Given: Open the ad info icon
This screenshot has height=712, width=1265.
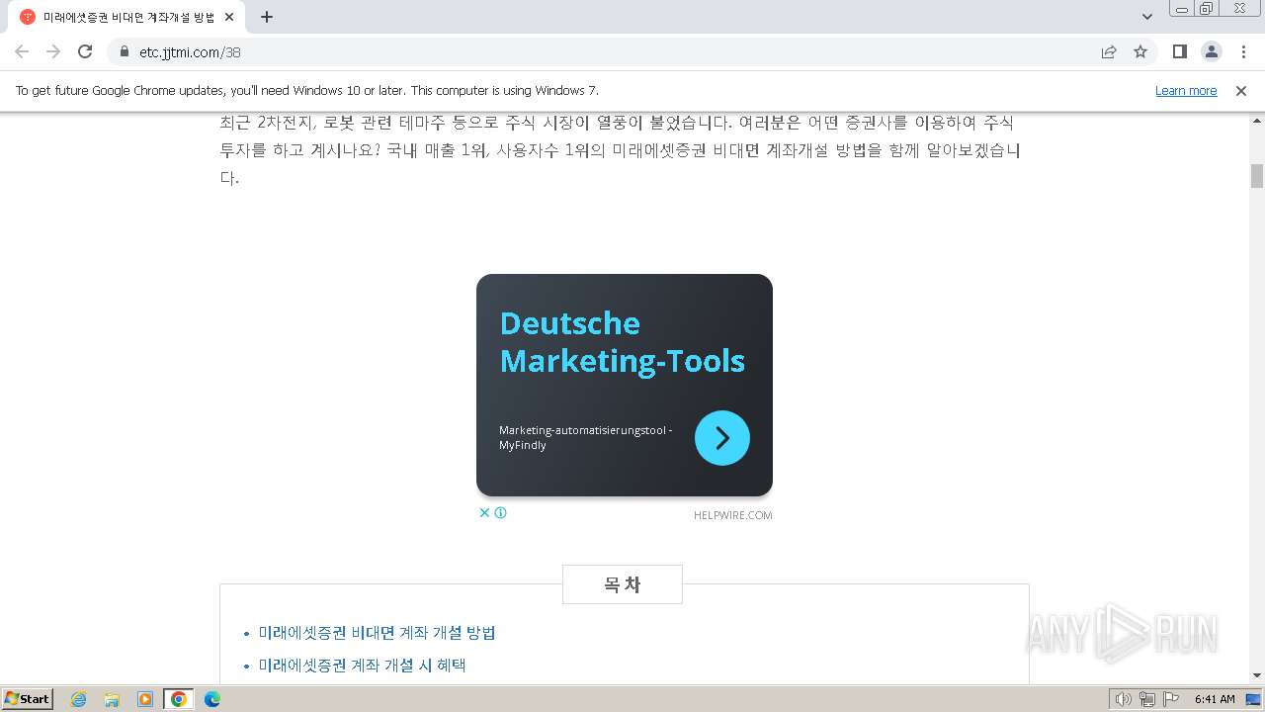Looking at the screenshot, I should [501, 512].
